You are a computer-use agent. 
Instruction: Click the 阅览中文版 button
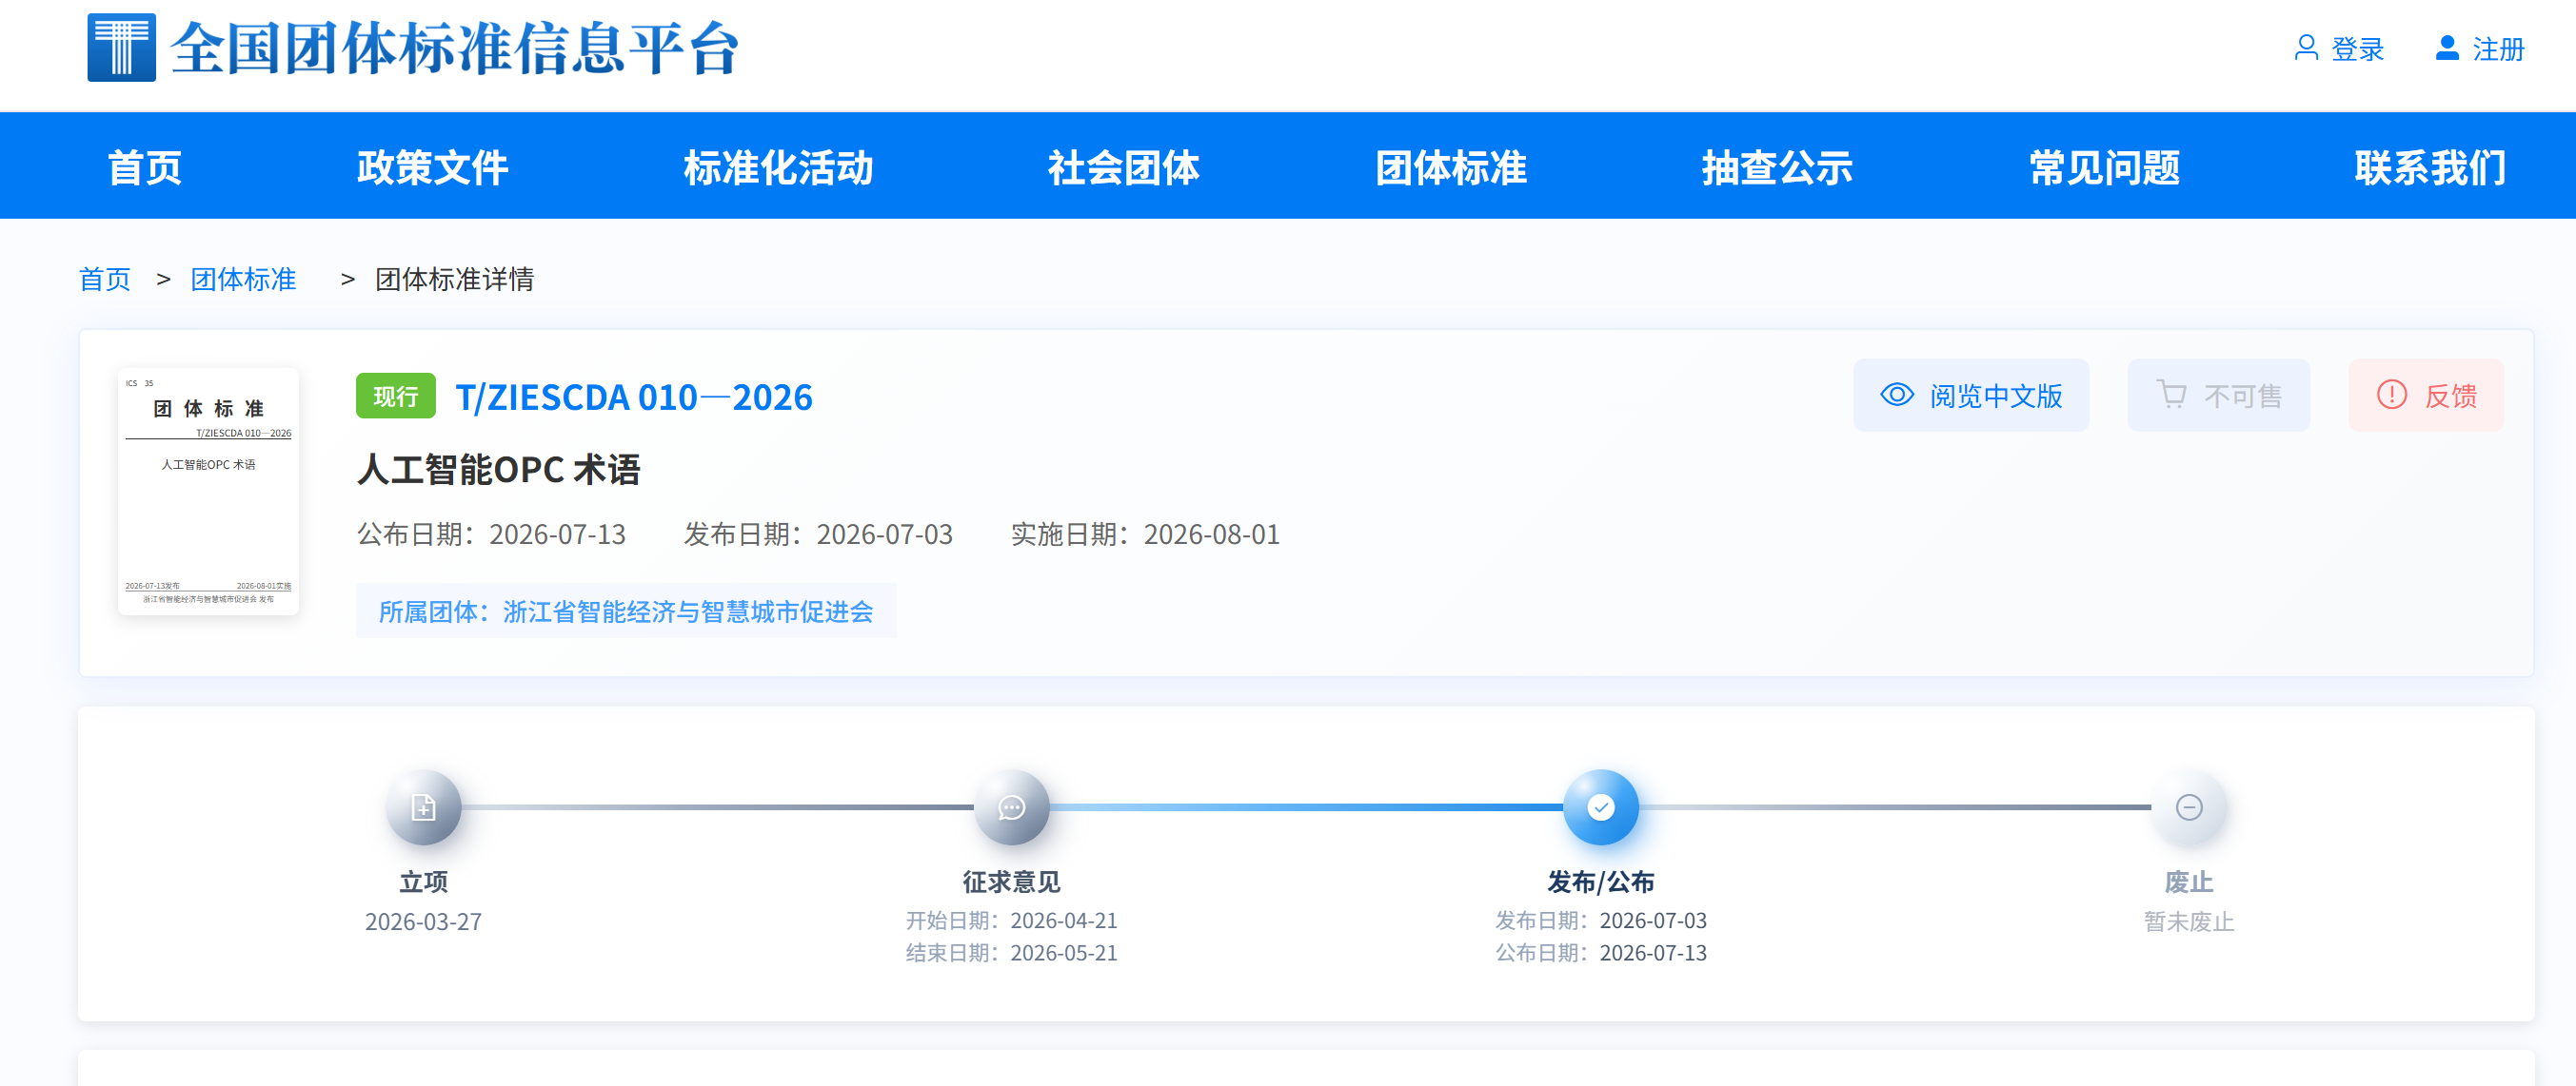pos(1971,395)
